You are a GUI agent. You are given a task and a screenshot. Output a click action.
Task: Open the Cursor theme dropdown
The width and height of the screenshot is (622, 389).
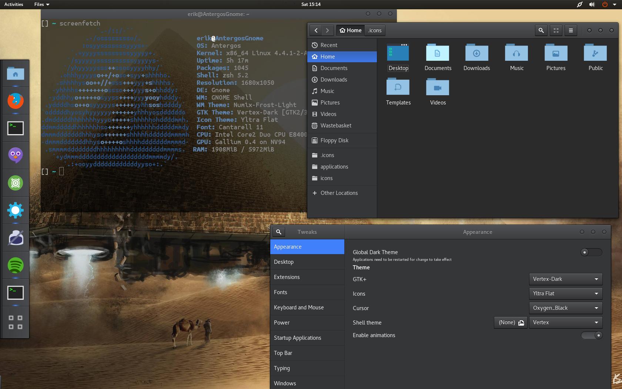coord(566,308)
